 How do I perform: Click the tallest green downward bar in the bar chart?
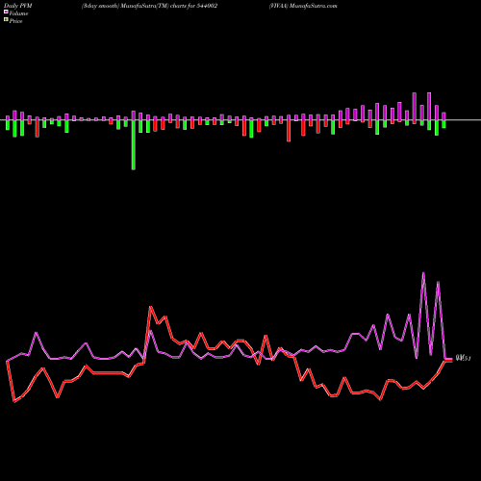(x=134, y=144)
